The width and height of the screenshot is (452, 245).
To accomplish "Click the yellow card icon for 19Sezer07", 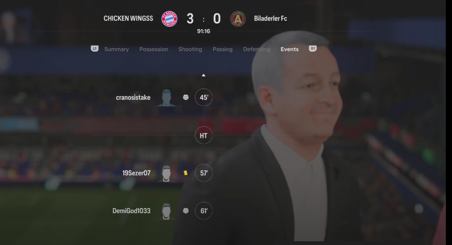I will (x=186, y=173).
